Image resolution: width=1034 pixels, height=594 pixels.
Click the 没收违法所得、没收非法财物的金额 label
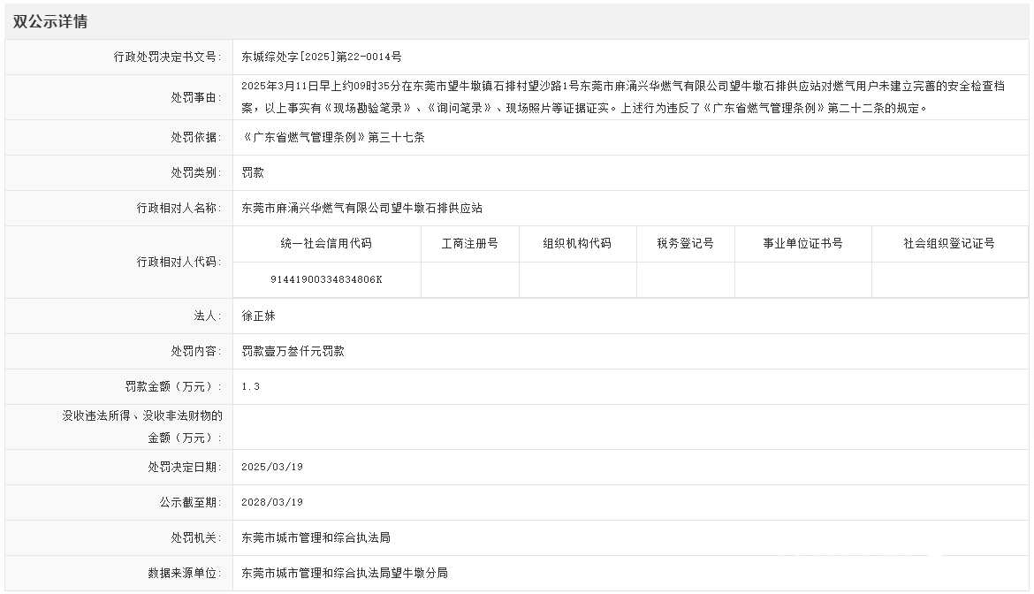(142, 427)
